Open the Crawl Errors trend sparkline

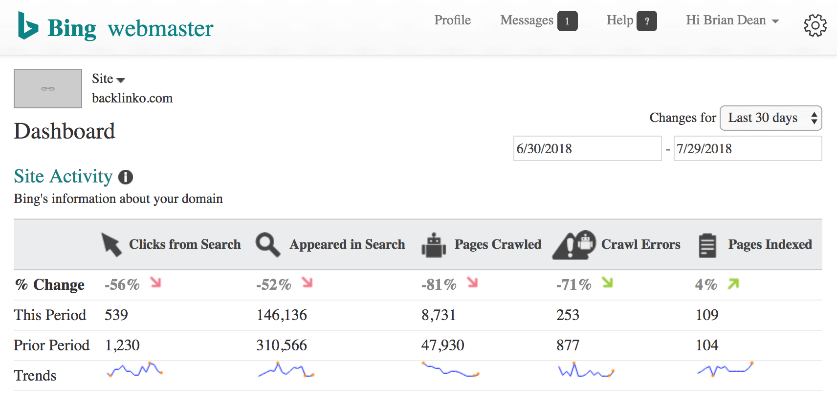coord(586,370)
